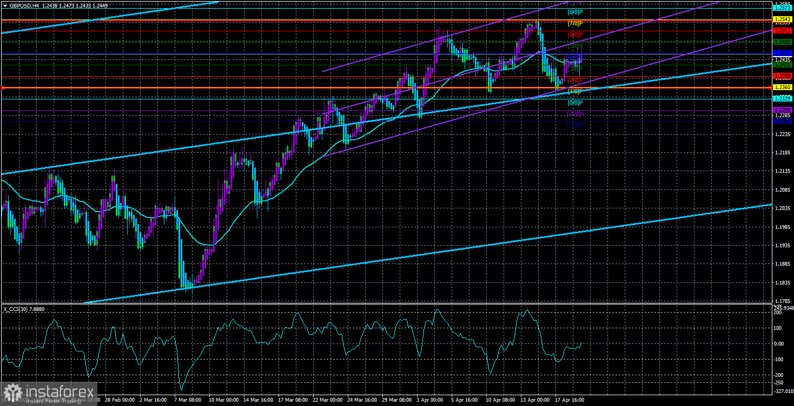794x406 pixels.
Task: Click the 1.2035 price axis value
Action: (x=783, y=208)
